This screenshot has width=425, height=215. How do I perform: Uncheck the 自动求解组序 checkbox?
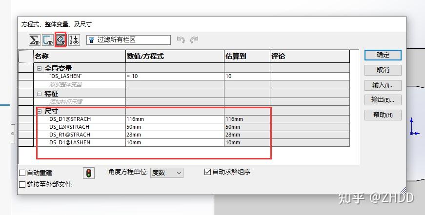coord(207,172)
